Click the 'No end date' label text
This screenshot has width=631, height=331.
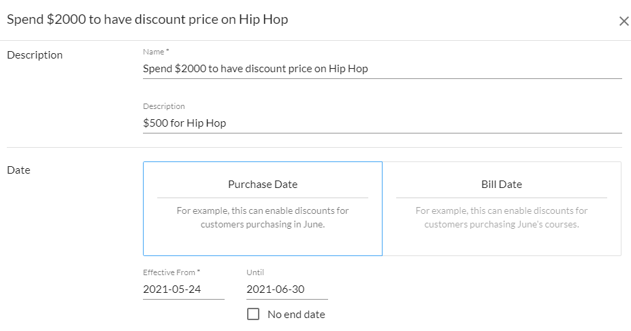[x=296, y=315]
